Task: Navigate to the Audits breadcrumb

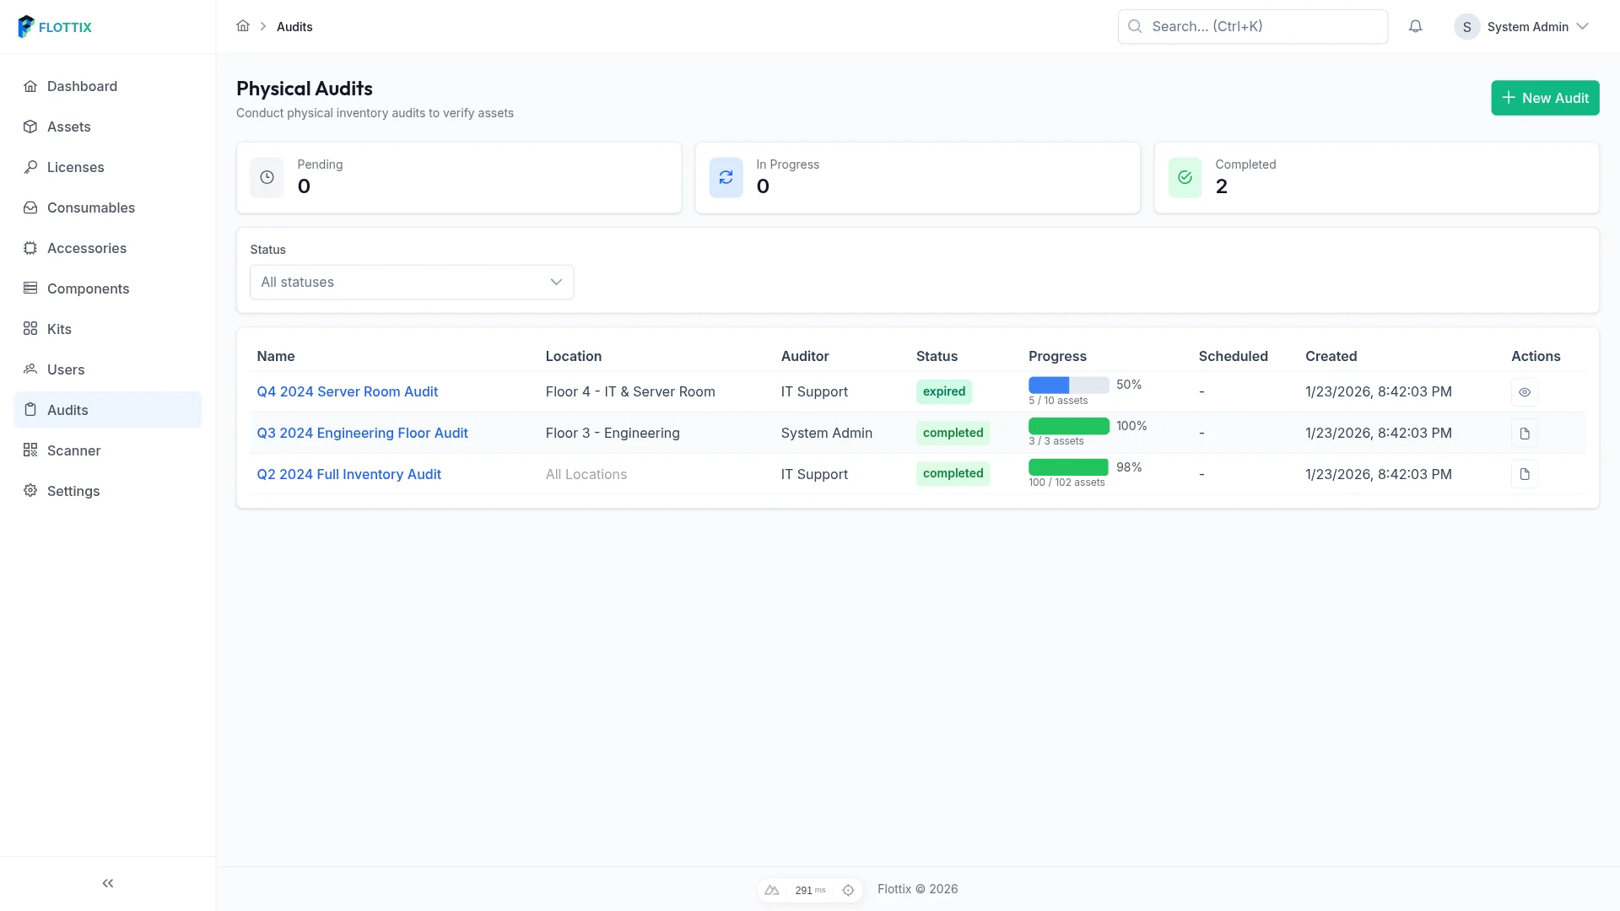Action: coord(294,26)
